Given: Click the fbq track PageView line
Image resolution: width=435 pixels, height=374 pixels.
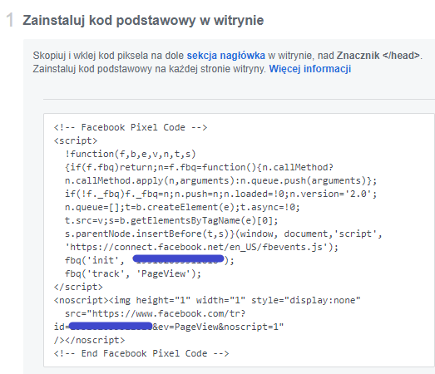Looking at the screenshot, I should 133,274.
